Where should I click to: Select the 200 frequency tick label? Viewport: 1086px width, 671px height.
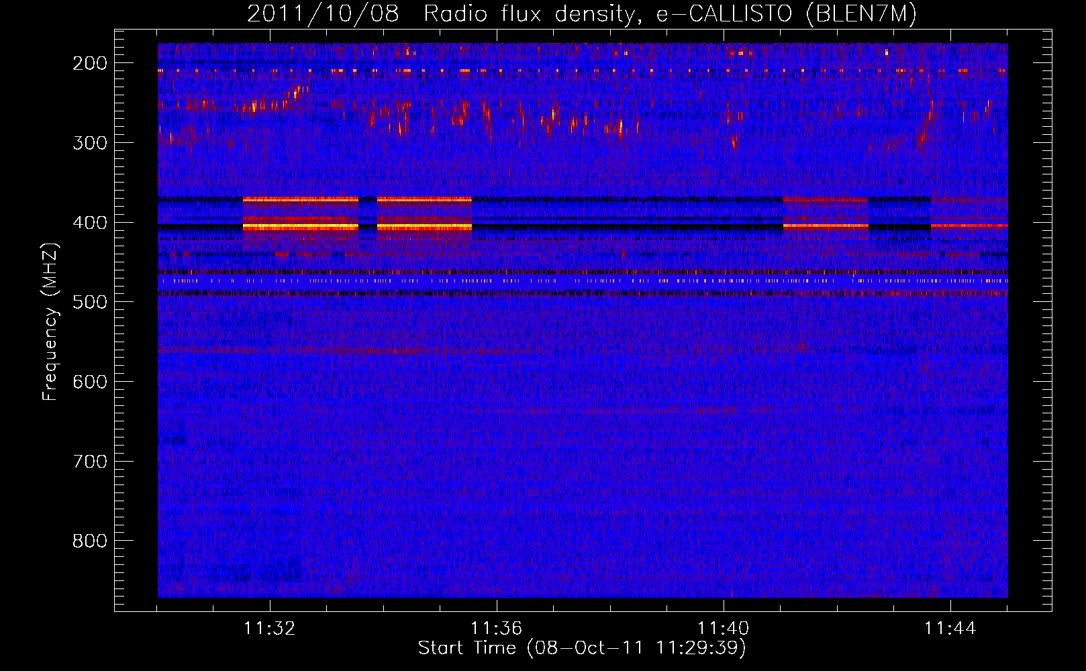pyautogui.click(x=90, y=63)
